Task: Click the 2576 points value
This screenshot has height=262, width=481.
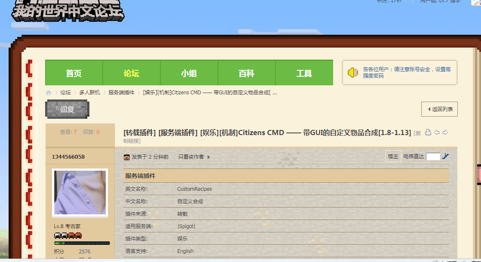Action: (85, 252)
